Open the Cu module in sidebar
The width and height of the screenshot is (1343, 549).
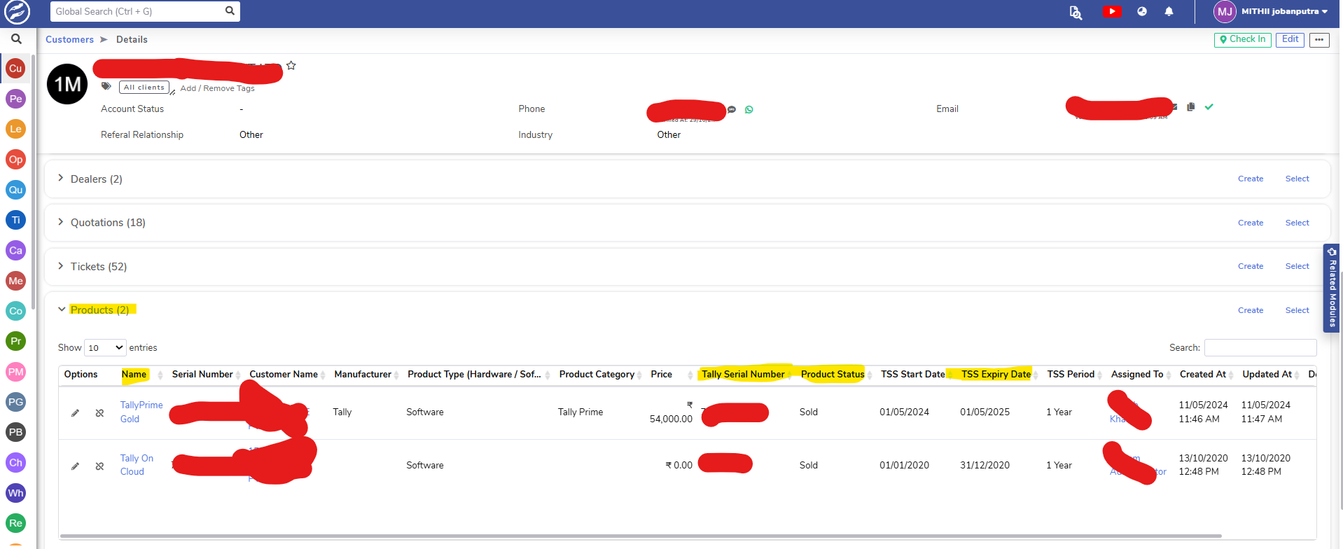click(x=15, y=69)
